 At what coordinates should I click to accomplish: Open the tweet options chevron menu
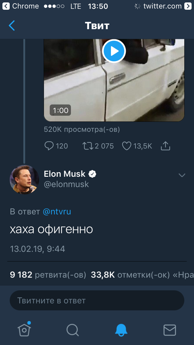coord(182,175)
